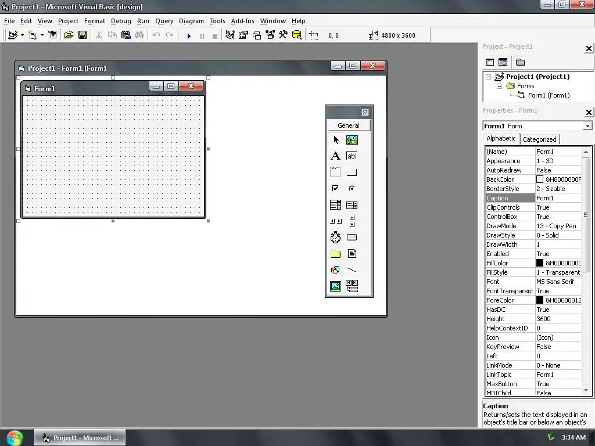The height and width of the screenshot is (446, 595).
Task: Switch to the Alphabetic properties tab
Action: (x=501, y=138)
